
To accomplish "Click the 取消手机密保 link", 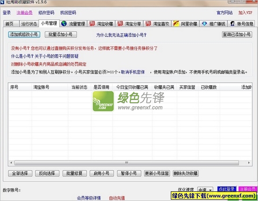I will pos(133,72).
